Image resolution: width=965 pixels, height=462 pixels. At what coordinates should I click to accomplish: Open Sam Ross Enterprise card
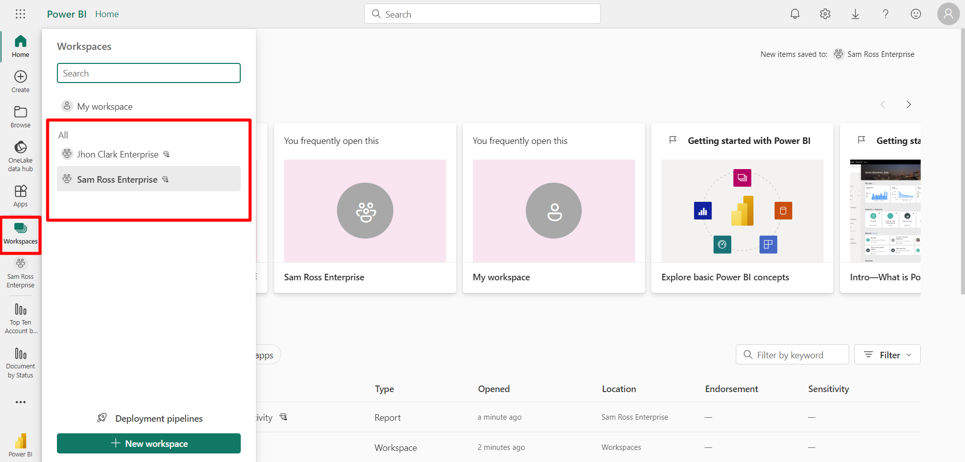click(x=365, y=208)
